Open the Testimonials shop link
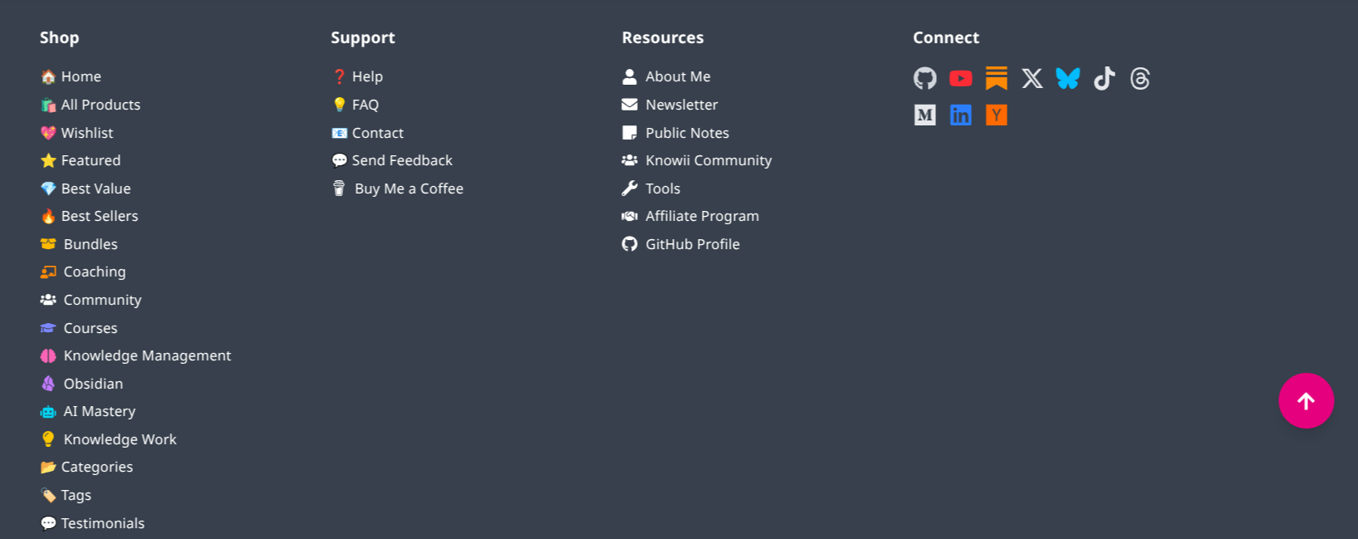This screenshot has width=1358, height=539. [x=102, y=523]
